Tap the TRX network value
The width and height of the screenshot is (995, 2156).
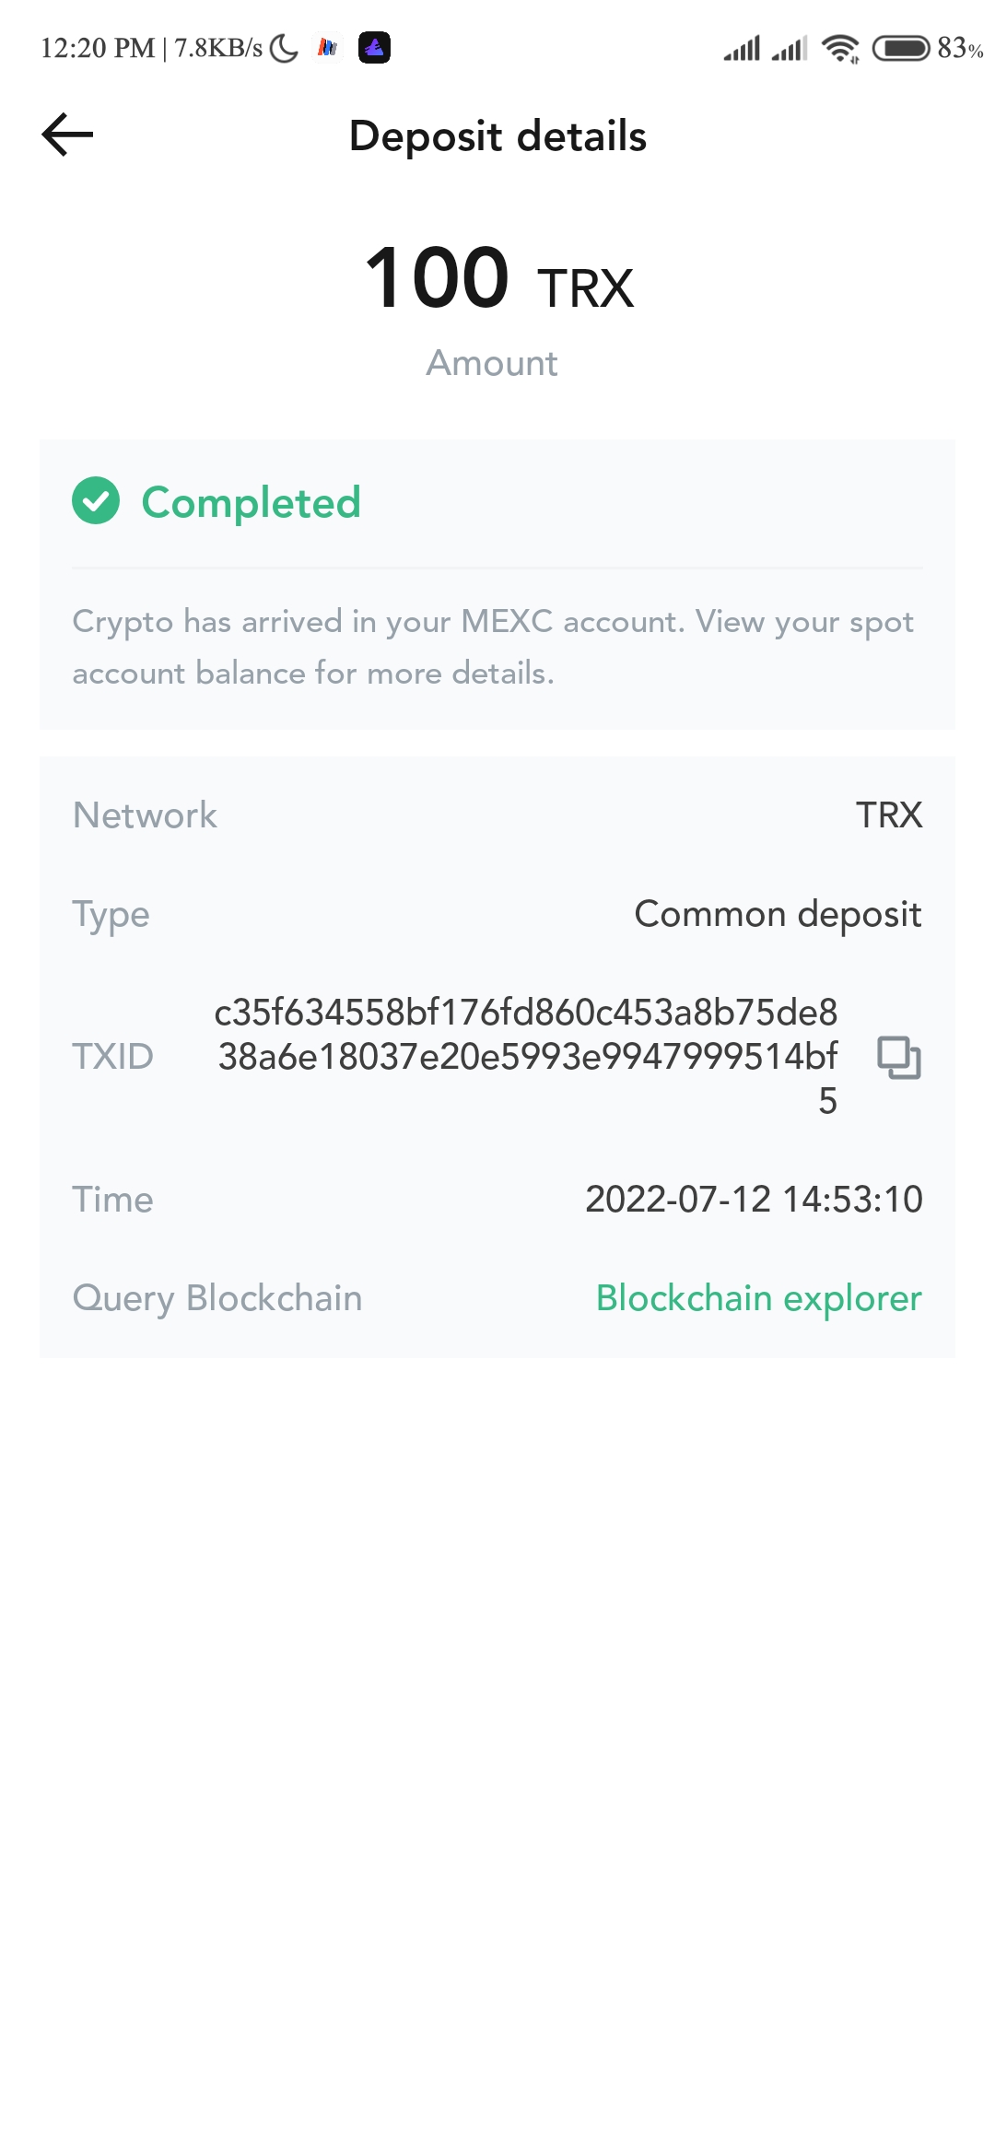point(889,814)
